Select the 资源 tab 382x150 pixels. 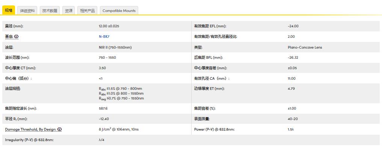(68, 11)
